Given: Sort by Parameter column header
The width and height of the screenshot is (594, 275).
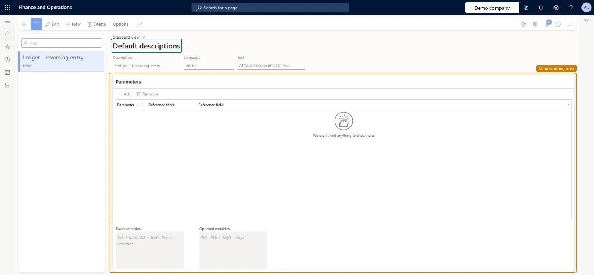Looking at the screenshot, I should pyautogui.click(x=130, y=105).
